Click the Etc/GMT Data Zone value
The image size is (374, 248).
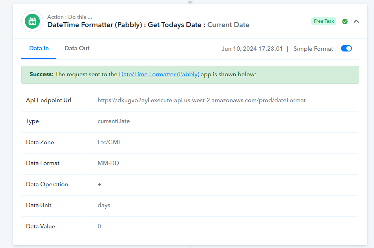pyautogui.click(x=110, y=142)
